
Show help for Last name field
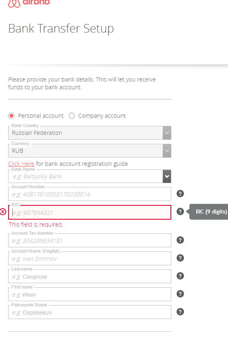(x=180, y=276)
